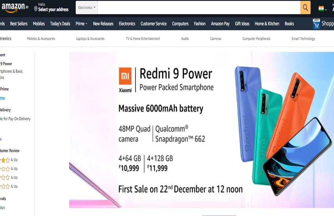The image size is (334, 216).
Task: Open Mobiles & Accessories tab
Action: point(41,38)
